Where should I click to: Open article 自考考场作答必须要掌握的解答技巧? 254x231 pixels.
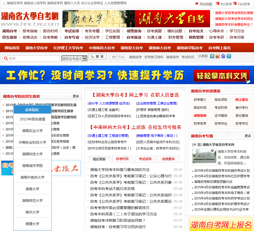(x=120, y=208)
